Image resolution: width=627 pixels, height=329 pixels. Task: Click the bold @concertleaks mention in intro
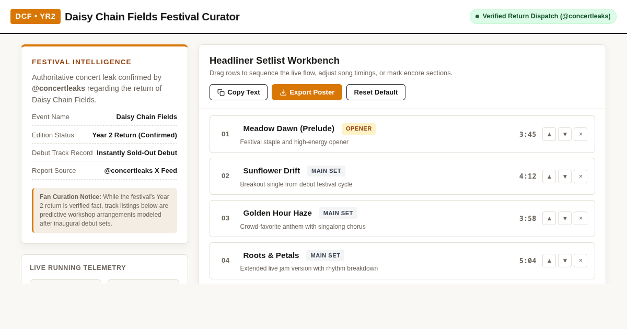tap(59, 88)
